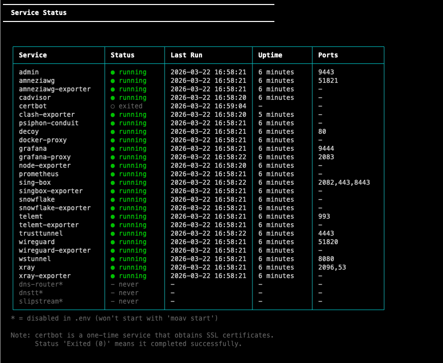Click the 'Note: certbot is a one-time service' line
Screen dimensions: 443x363
[142, 335]
